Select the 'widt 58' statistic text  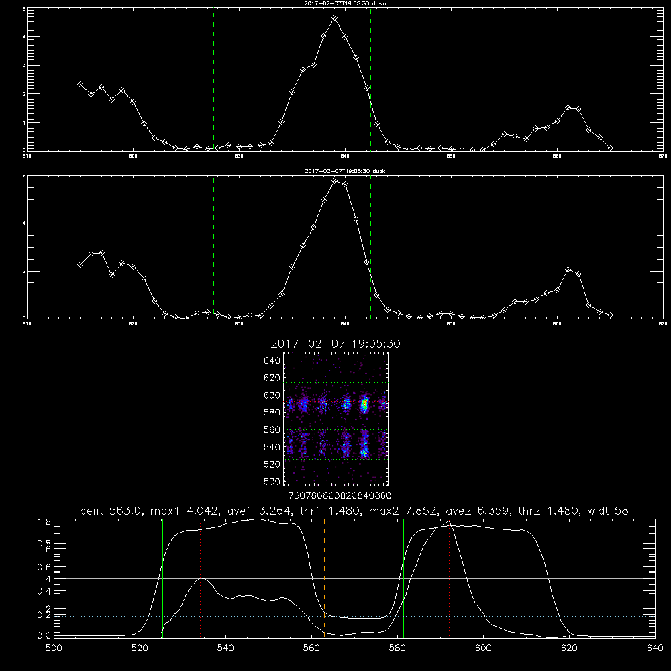pos(608,511)
